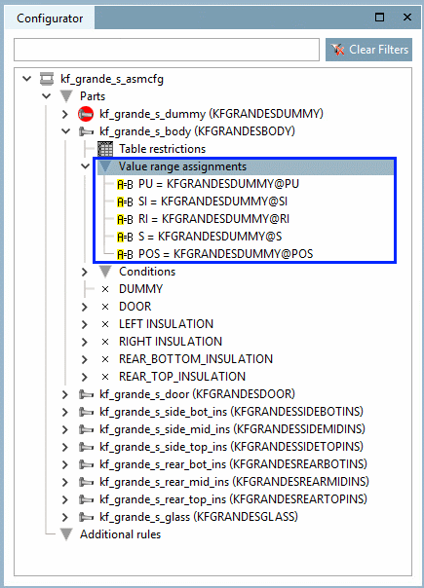This screenshot has width=424, height=588.
Task: Expand the kf_grande_s_rear_mid_ins part
Action: tap(65, 482)
